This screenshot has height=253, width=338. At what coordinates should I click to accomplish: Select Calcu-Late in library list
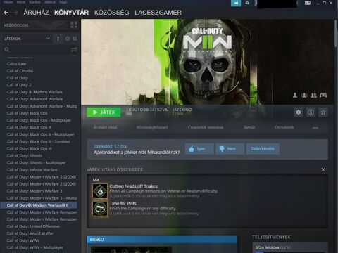point(16,64)
